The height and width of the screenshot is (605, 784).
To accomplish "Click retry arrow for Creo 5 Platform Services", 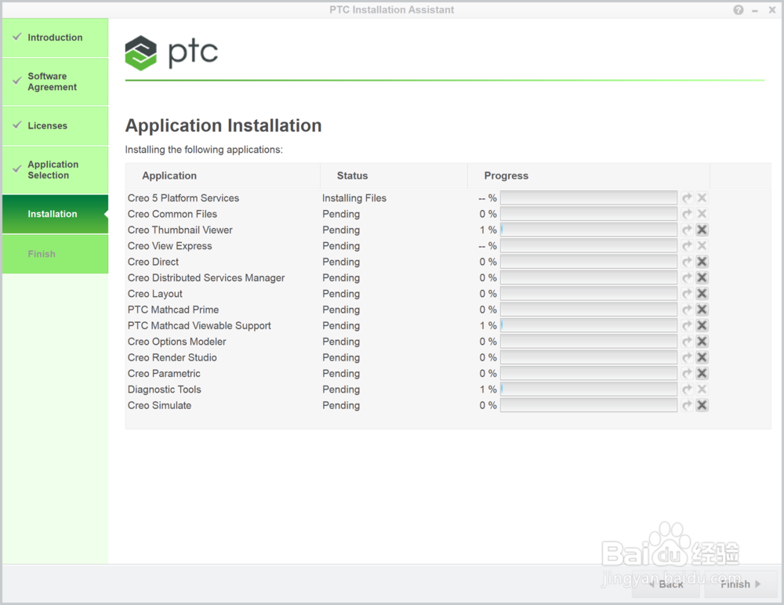I will (687, 198).
